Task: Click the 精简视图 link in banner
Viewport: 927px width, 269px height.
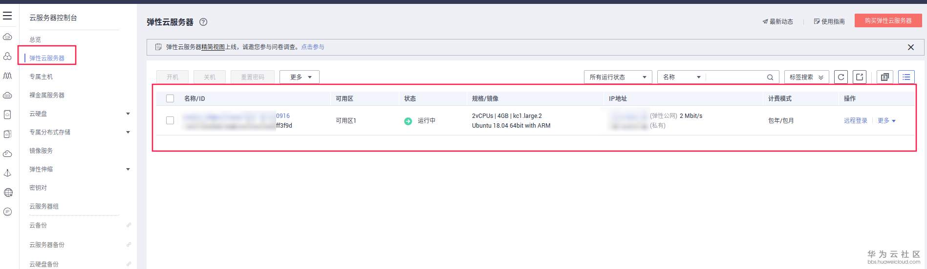Action: pos(213,47)
